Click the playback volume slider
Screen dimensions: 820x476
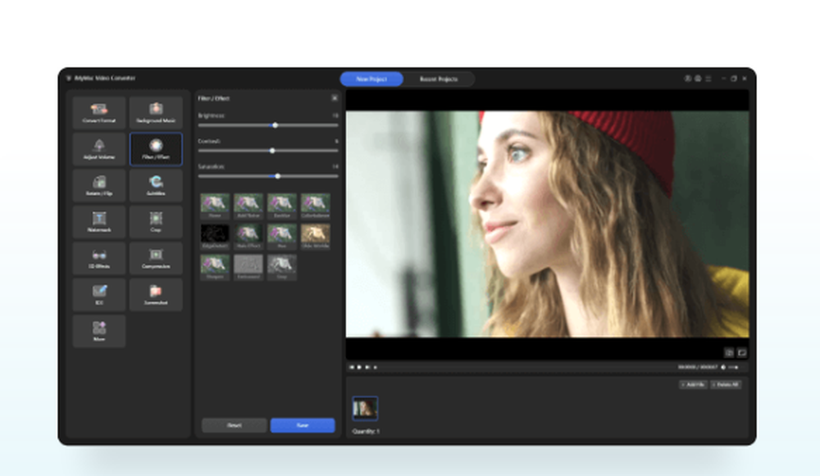733,367
